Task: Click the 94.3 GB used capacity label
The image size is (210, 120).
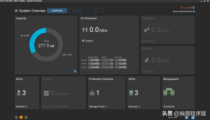Action: pyautogui.click(x=25, y=36)
